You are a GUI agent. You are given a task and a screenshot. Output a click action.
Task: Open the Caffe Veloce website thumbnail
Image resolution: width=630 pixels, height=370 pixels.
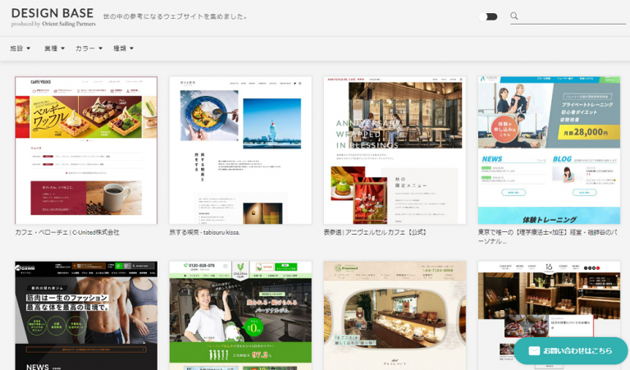click(x=86, y=150)
